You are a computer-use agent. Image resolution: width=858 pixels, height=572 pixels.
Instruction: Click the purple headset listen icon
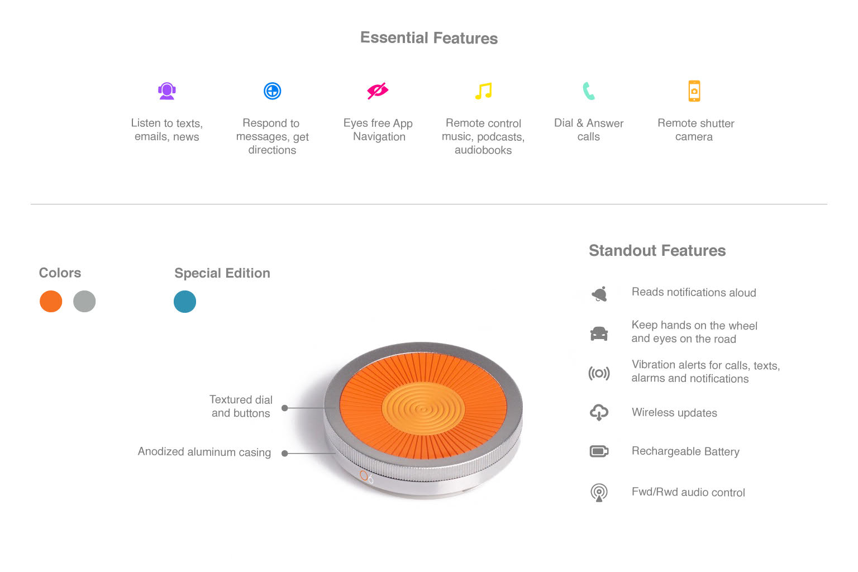point(166,90)
